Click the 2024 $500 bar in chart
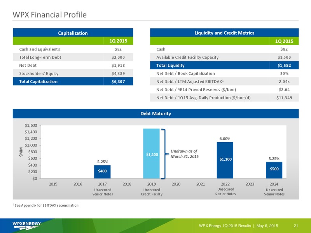Screen dimensions: 311x233 274,170
